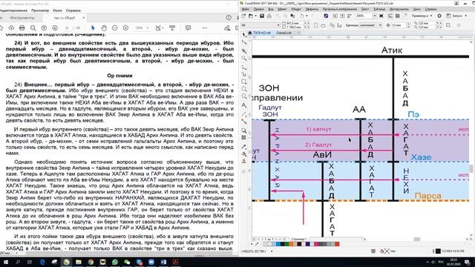Open more tools ellipsis in Acrobat
This screenshot has width=475, height=267.
[x=205, y=28]
